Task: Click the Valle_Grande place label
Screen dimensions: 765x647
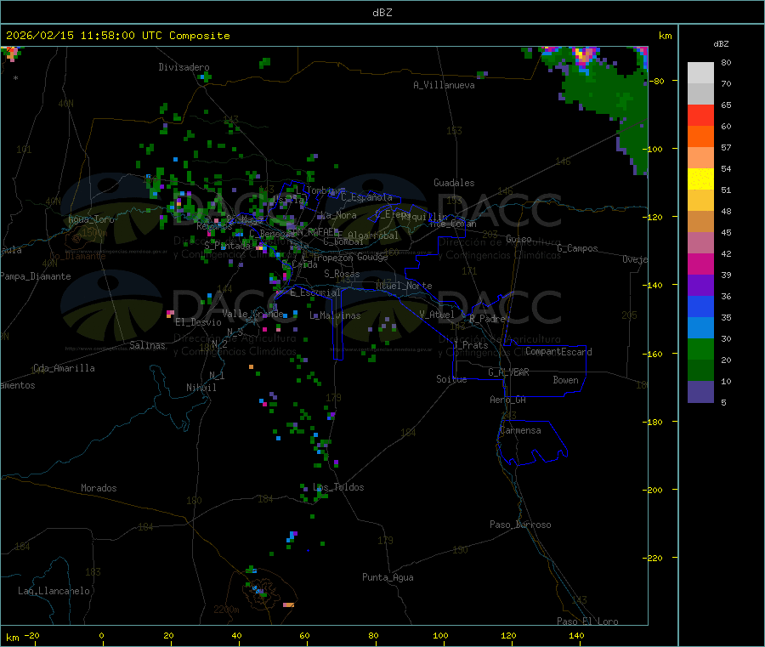Action: (252, 313)
